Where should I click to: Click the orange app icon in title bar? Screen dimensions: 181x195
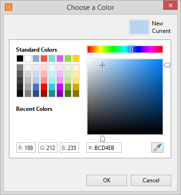pyautogui.click(x=8, y=7)
